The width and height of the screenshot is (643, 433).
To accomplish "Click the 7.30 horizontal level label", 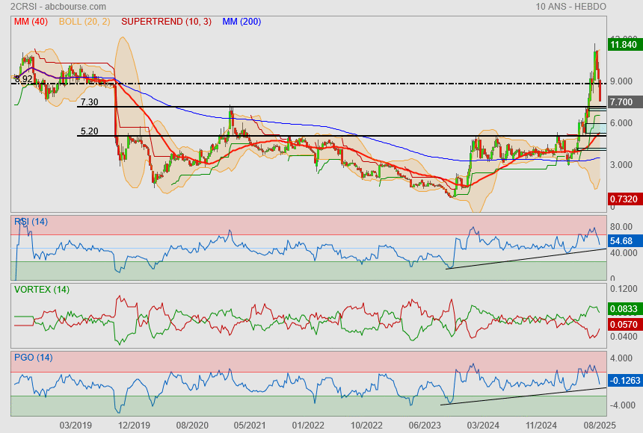I will (89, 102).
